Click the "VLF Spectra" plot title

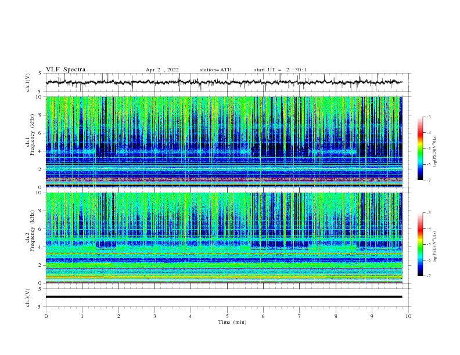click(x=66, y=70)
